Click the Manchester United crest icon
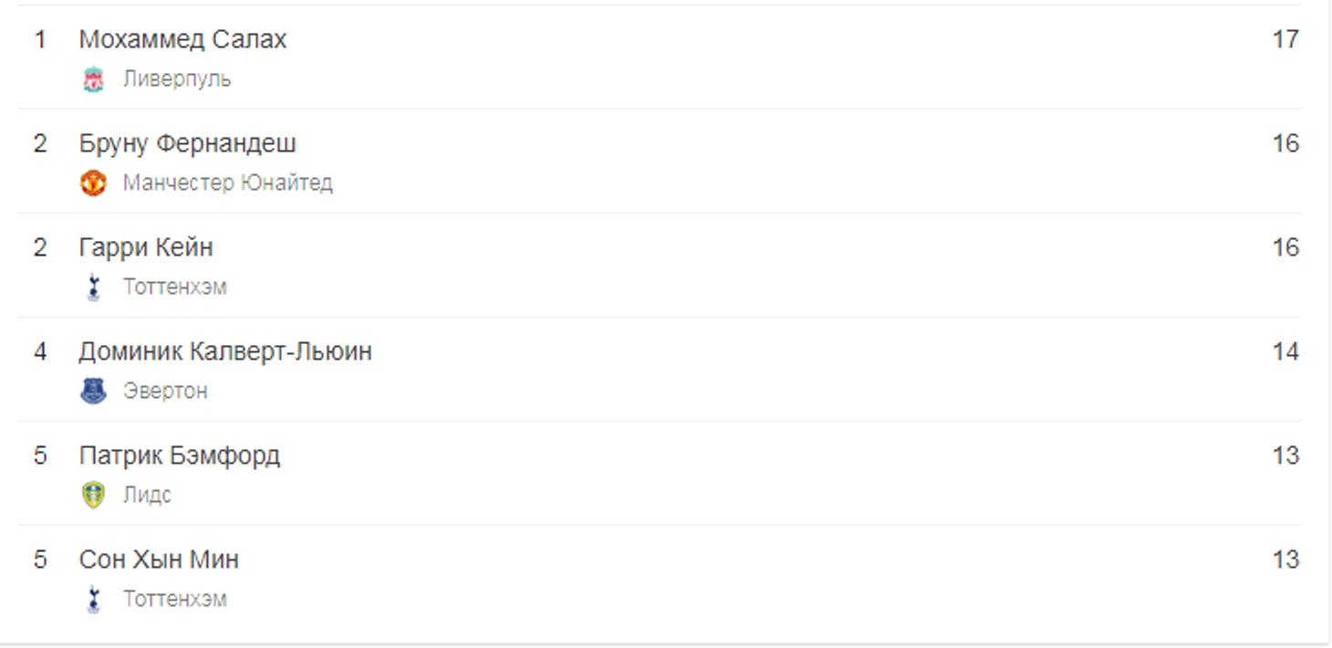 93,183
